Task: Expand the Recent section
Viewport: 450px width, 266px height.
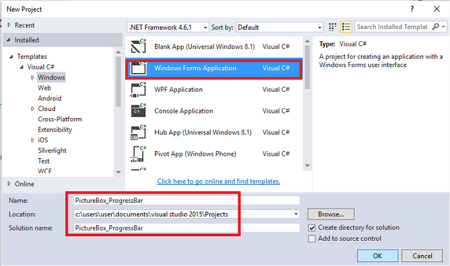Action: (9, 25)
